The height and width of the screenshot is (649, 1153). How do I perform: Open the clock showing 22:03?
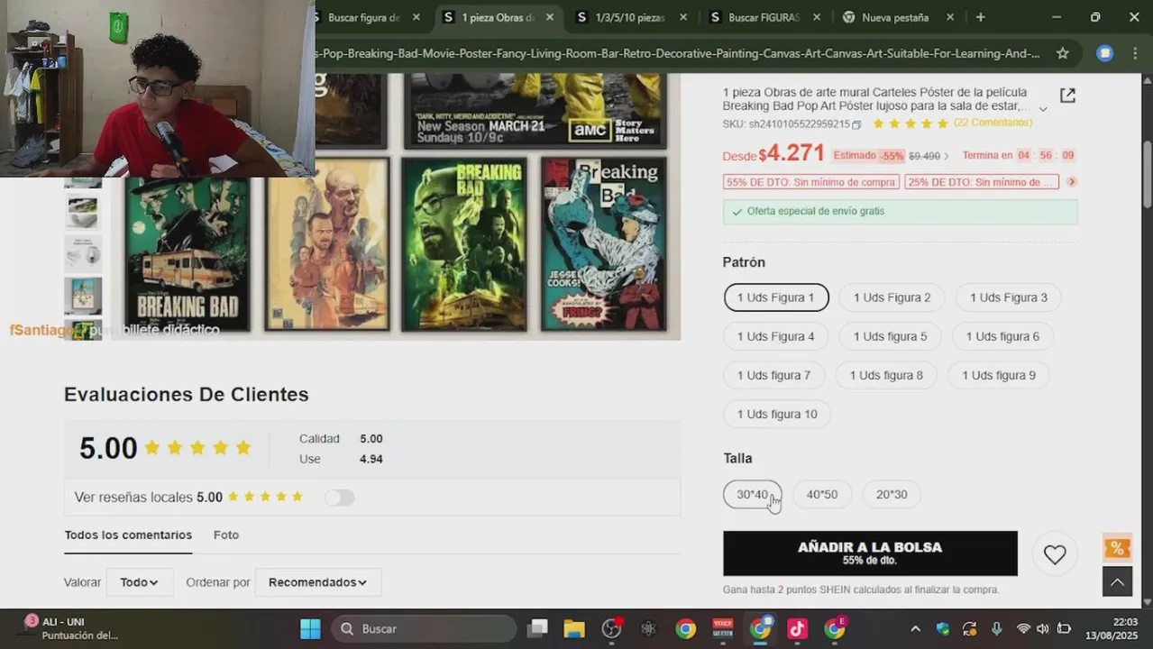pos(1112,628)
